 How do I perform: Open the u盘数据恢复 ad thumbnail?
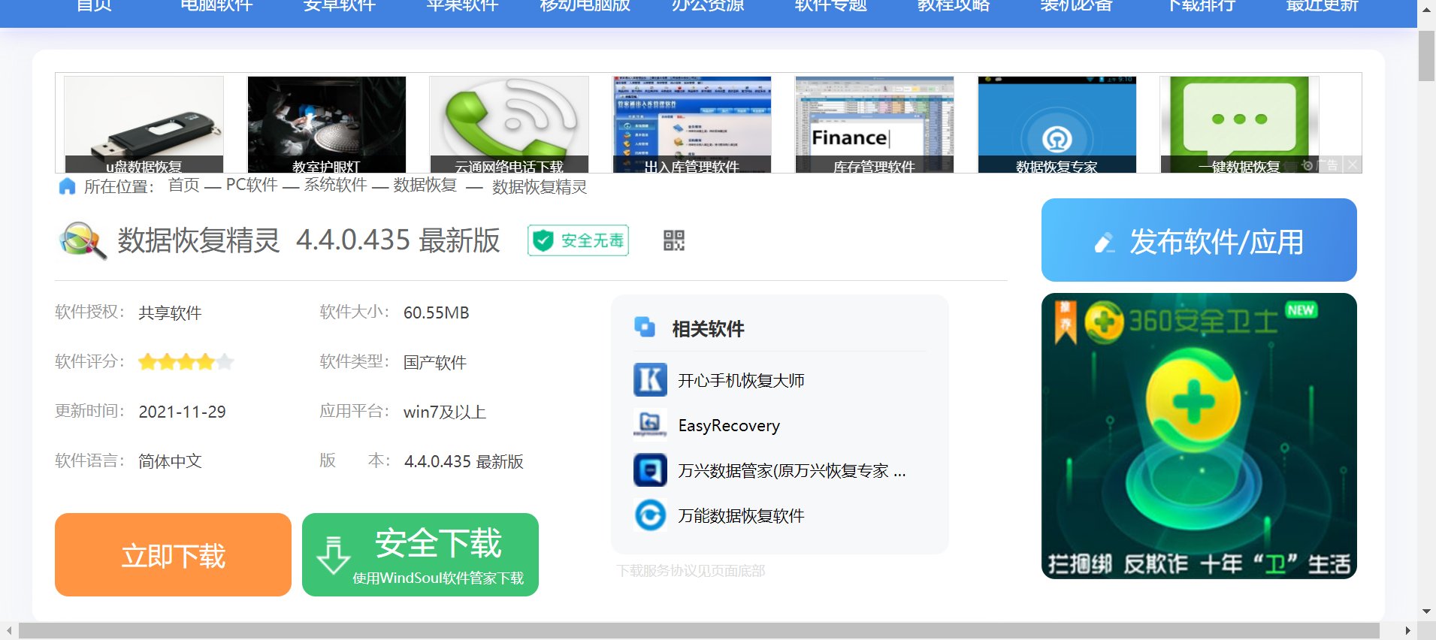(144, 125)
